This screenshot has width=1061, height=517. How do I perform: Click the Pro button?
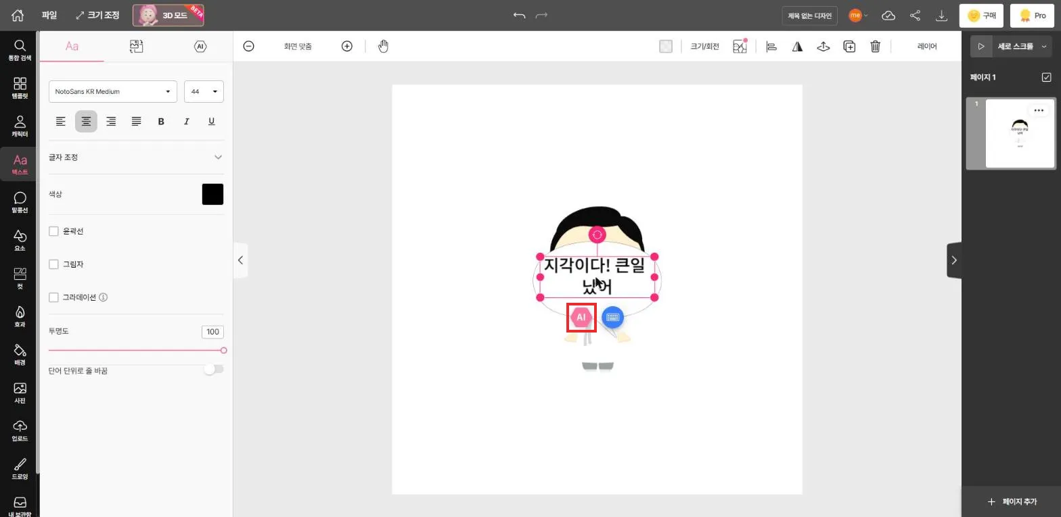point(1032,15)
